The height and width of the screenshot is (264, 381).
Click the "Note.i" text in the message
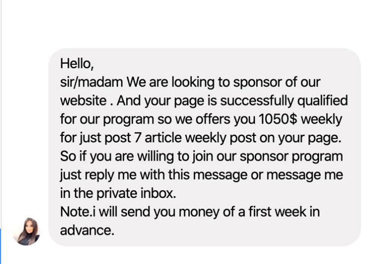tap(77, 212)
